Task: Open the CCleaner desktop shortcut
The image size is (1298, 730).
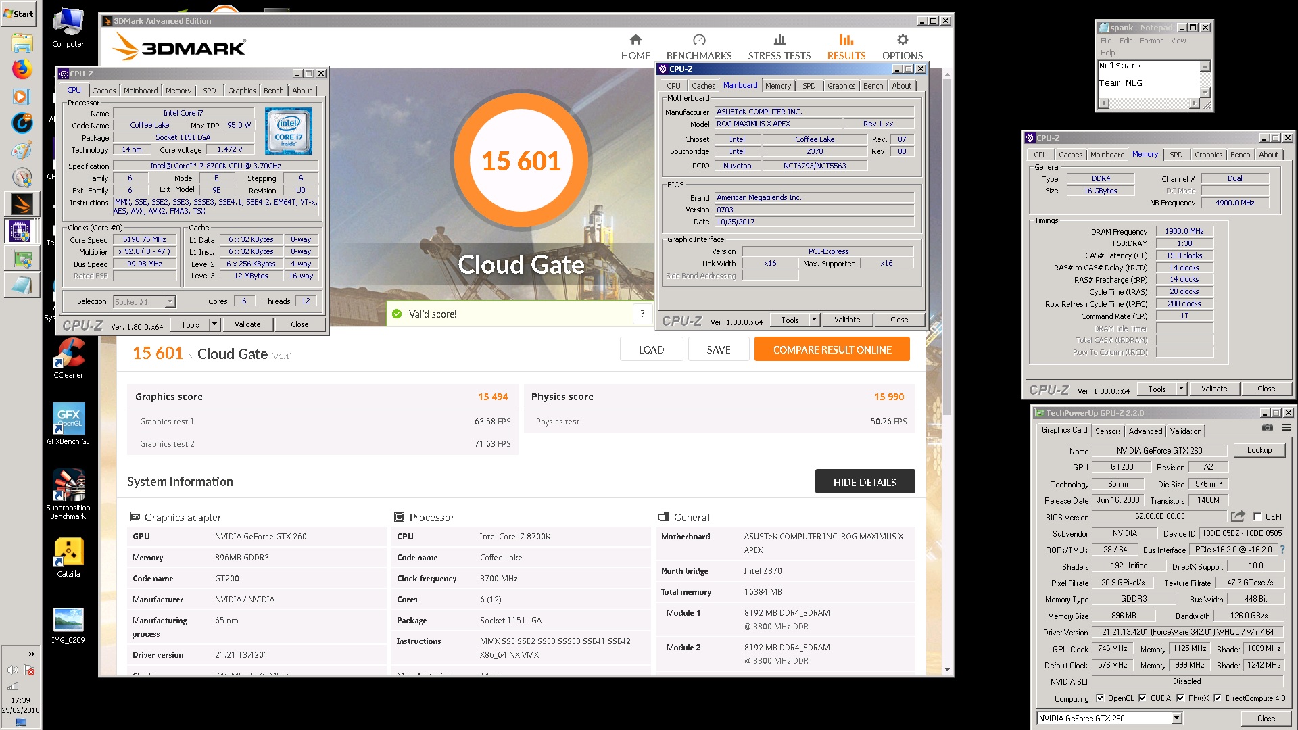Action: (68, 358)
